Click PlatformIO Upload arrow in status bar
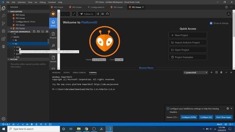The height and width of the screenshot is (132, 235). coord(23,124)
